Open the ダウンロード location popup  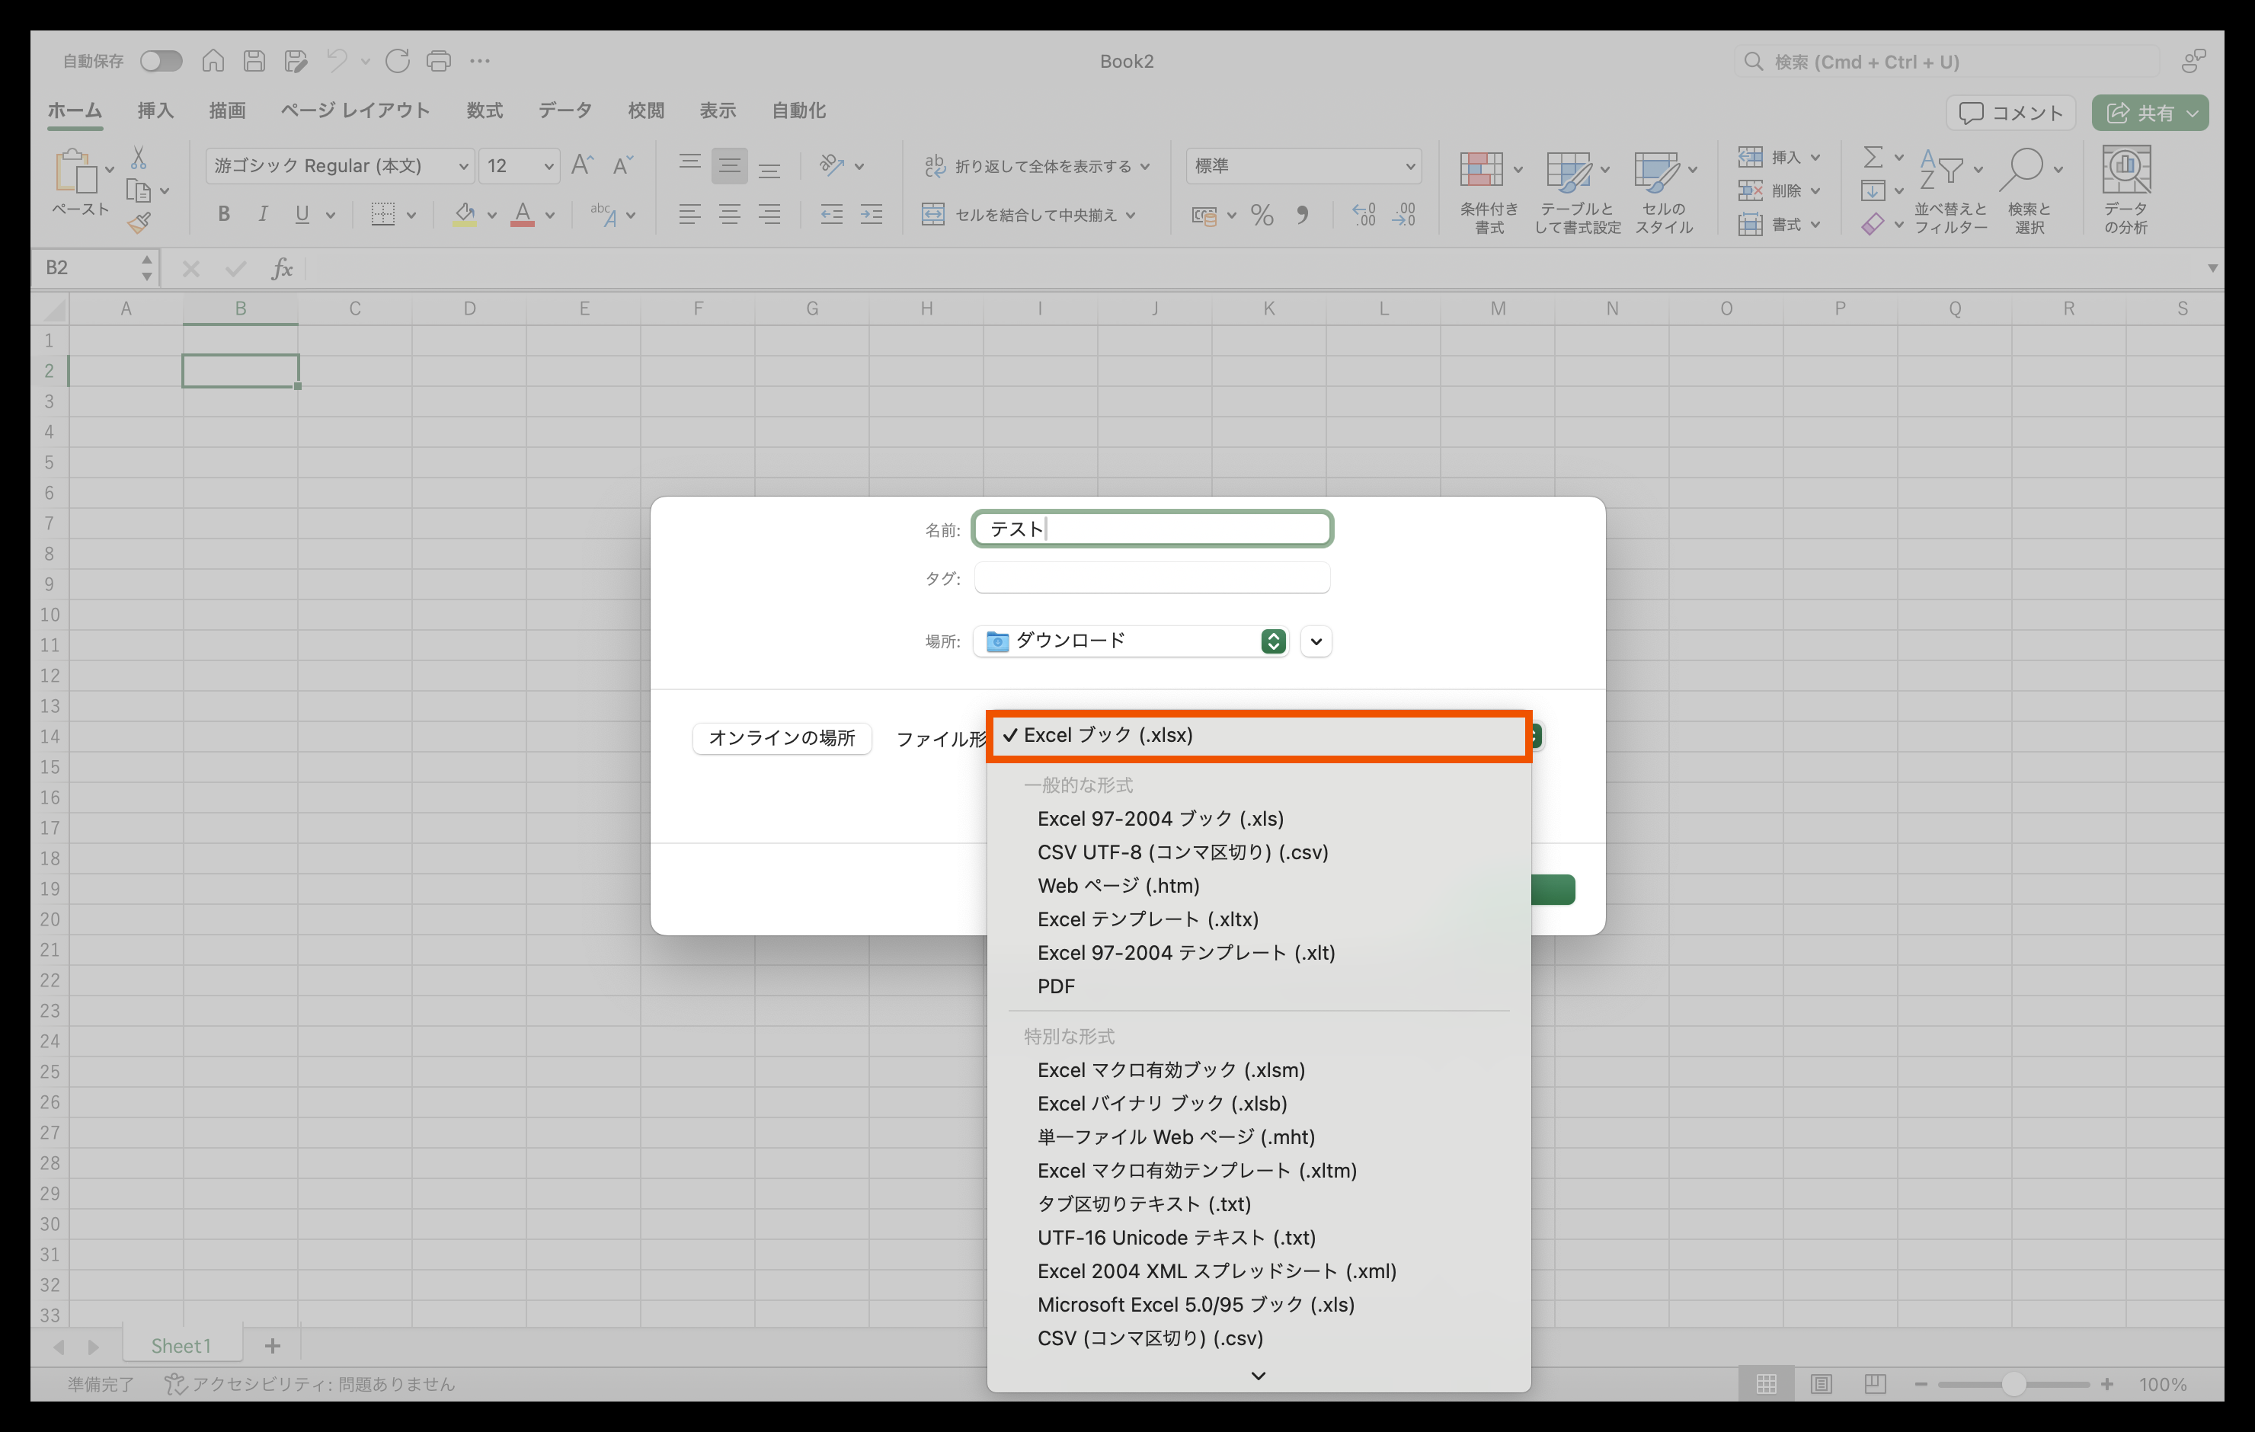[1131, 641]
